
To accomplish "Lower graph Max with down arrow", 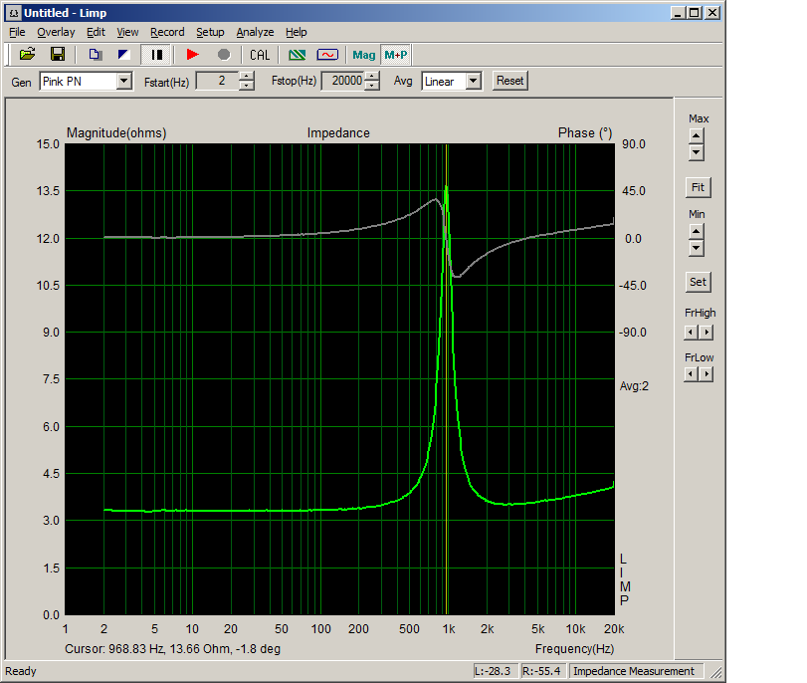I will (x=697, y=152).
